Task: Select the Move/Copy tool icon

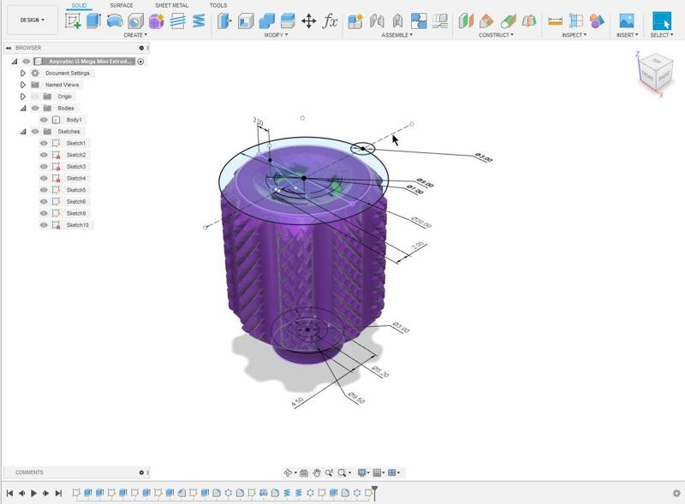Action: pyautogui.click(x=308, y=21)
